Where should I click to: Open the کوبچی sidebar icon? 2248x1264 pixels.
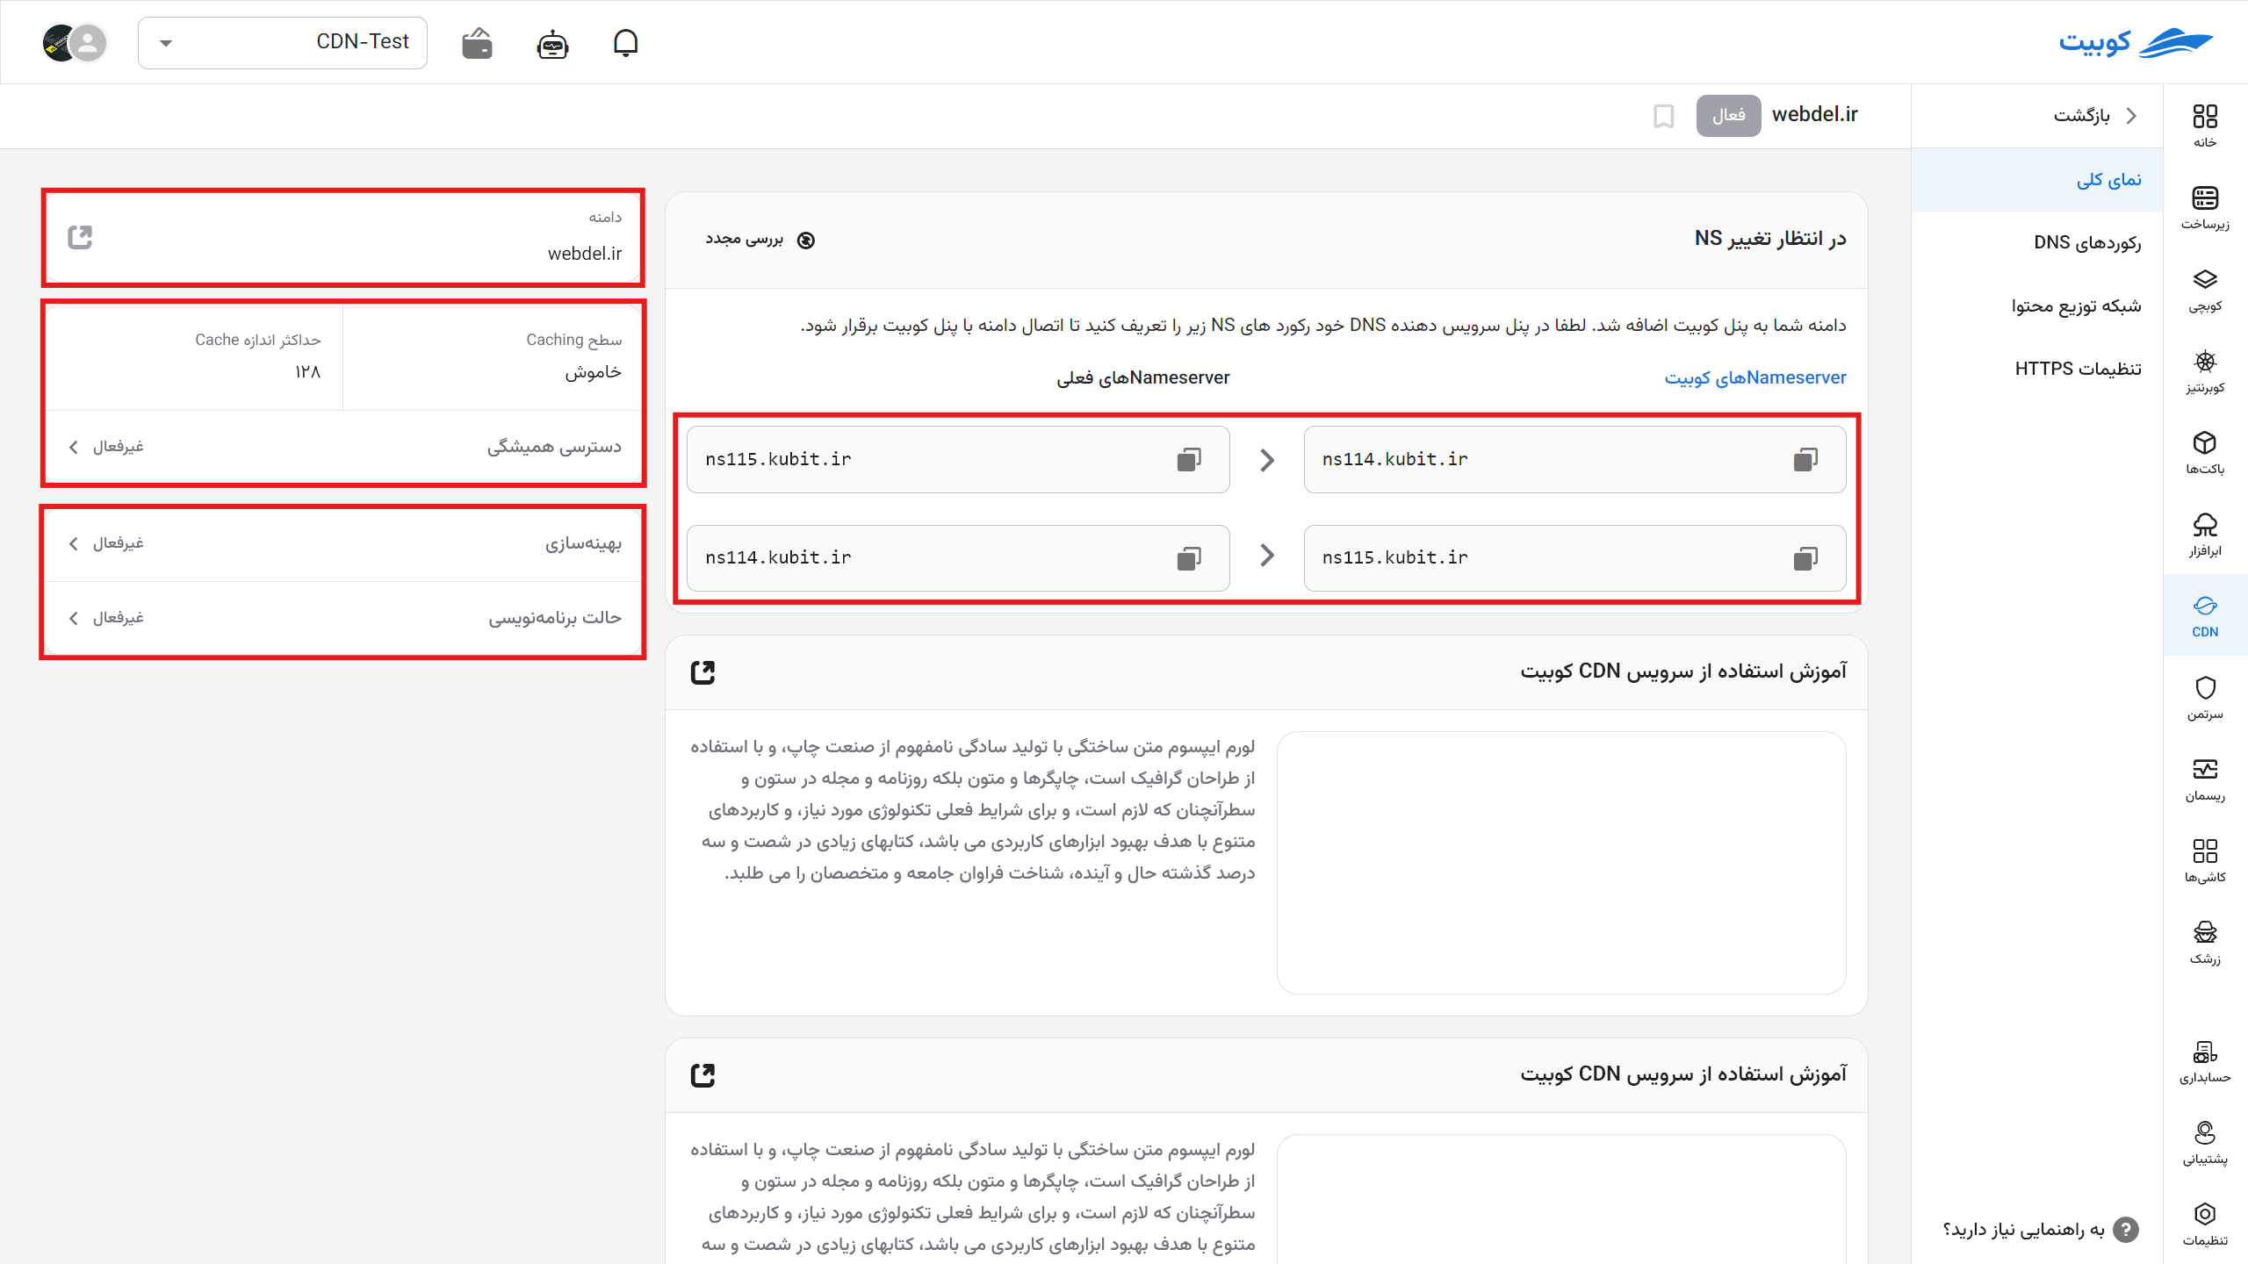(x=2205, y=289)
